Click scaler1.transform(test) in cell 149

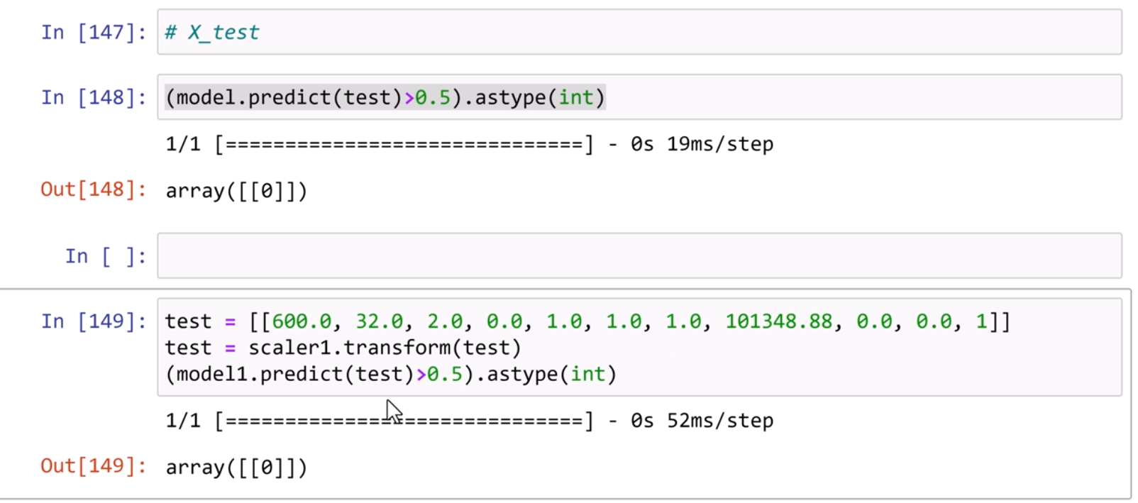click(384, 348)
